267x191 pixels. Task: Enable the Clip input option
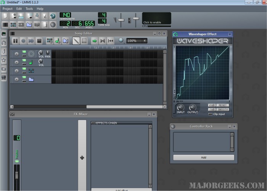(210, 114)
